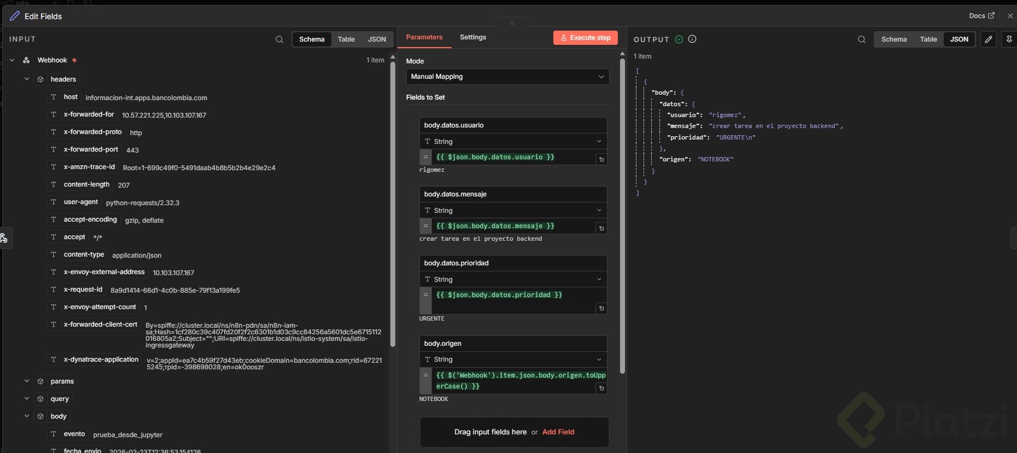This screenshot has width=1017, height=453.
Task: Select the x-forwarded-for field pill
Action: click(83, 114)
